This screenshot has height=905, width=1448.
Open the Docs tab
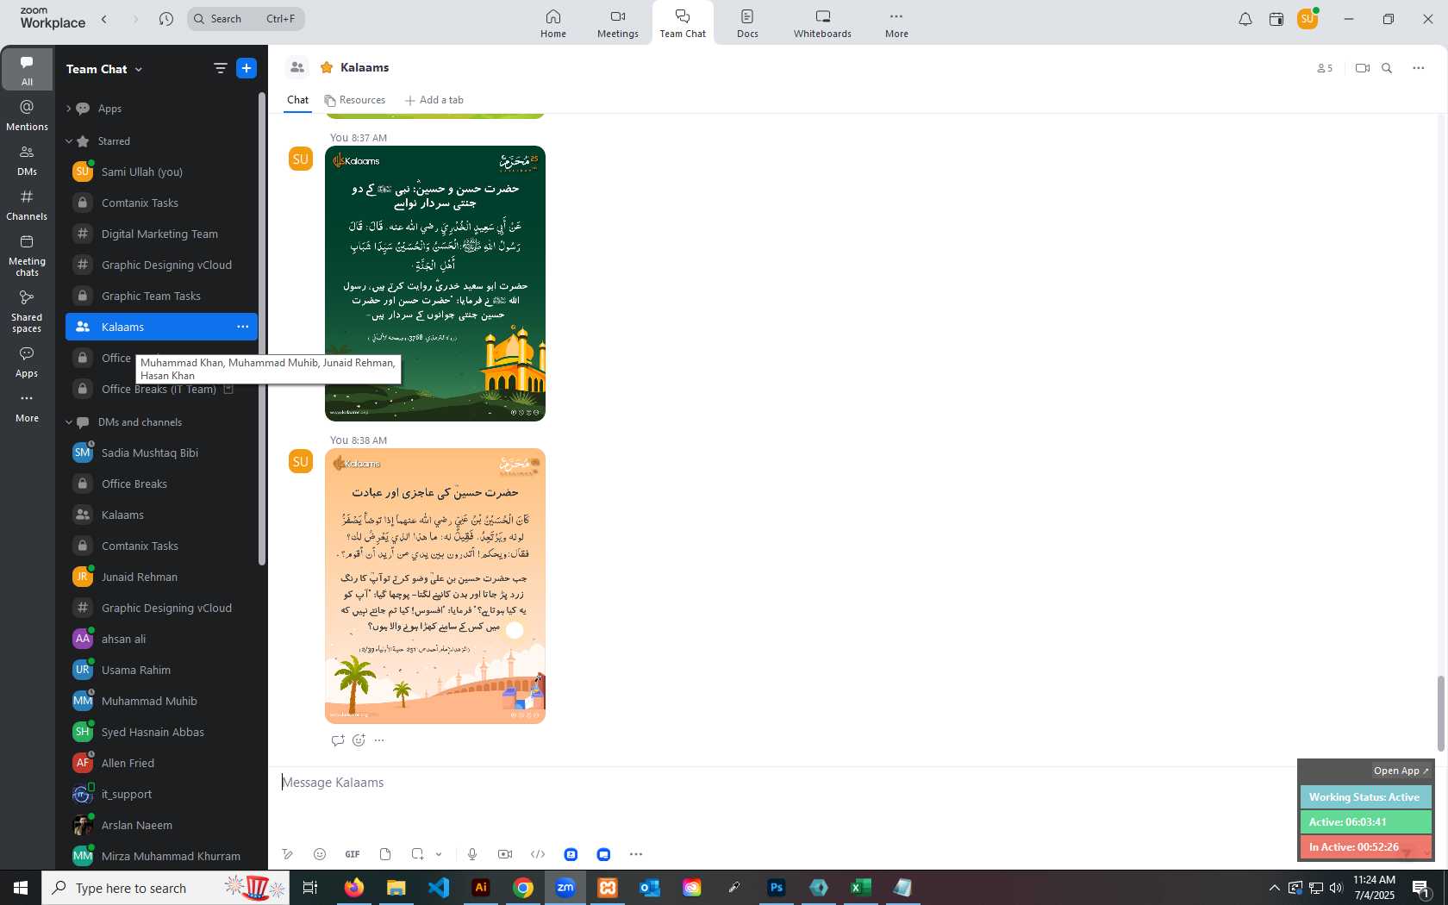click(x=747, y=23)
